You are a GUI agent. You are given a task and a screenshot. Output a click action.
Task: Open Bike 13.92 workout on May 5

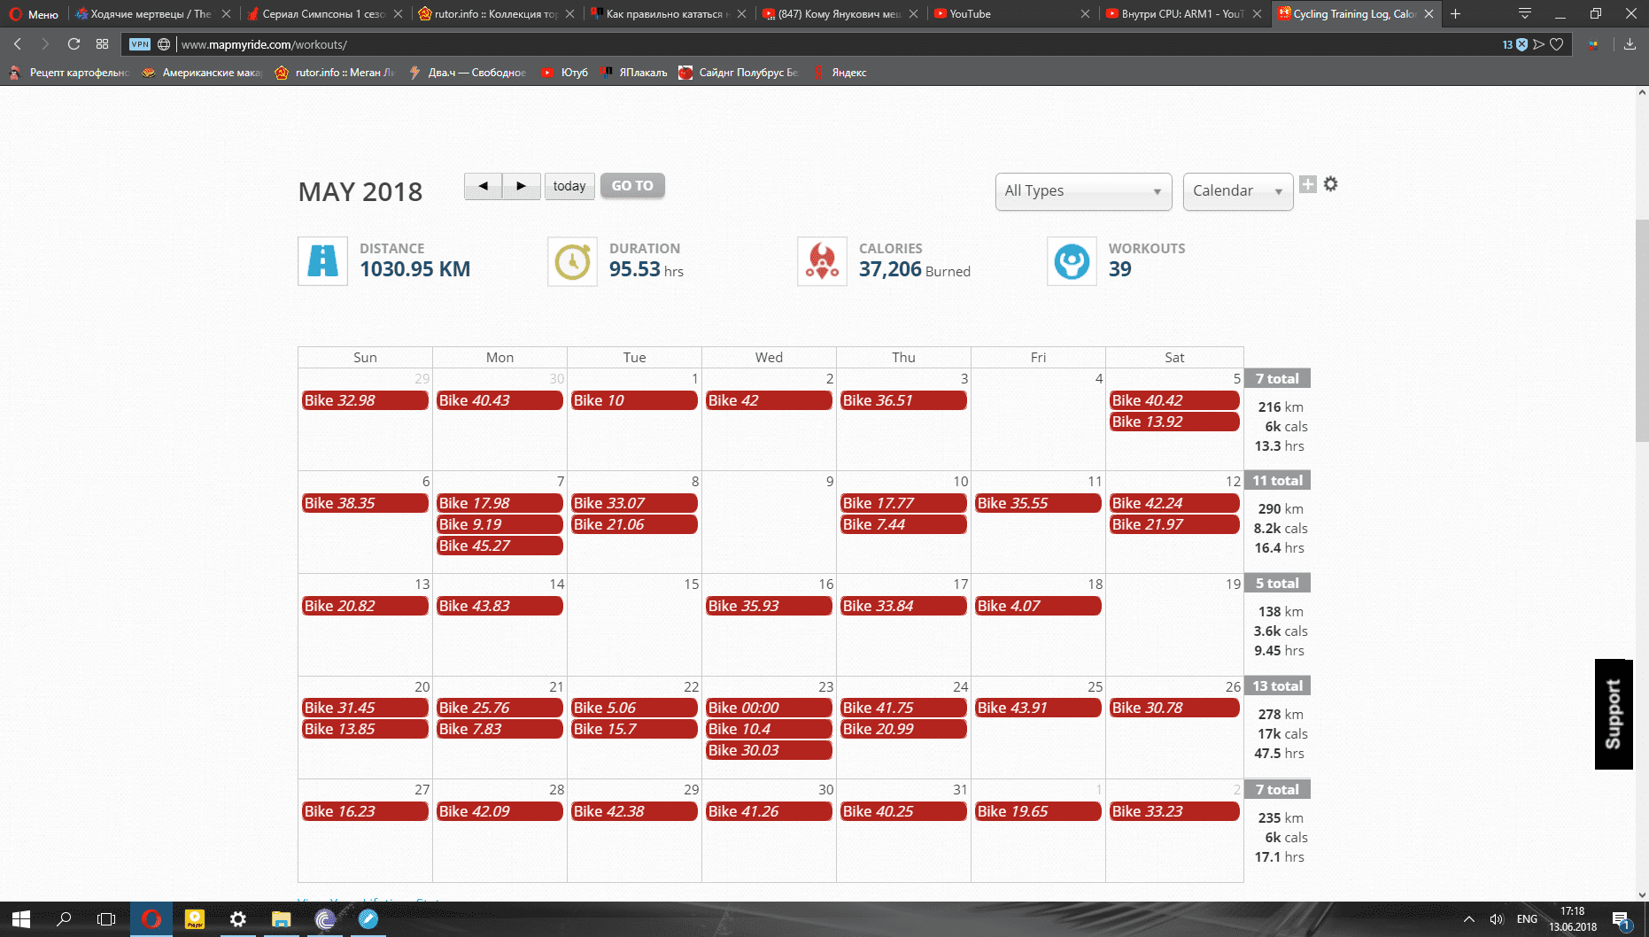click(x=1174, y=422)
